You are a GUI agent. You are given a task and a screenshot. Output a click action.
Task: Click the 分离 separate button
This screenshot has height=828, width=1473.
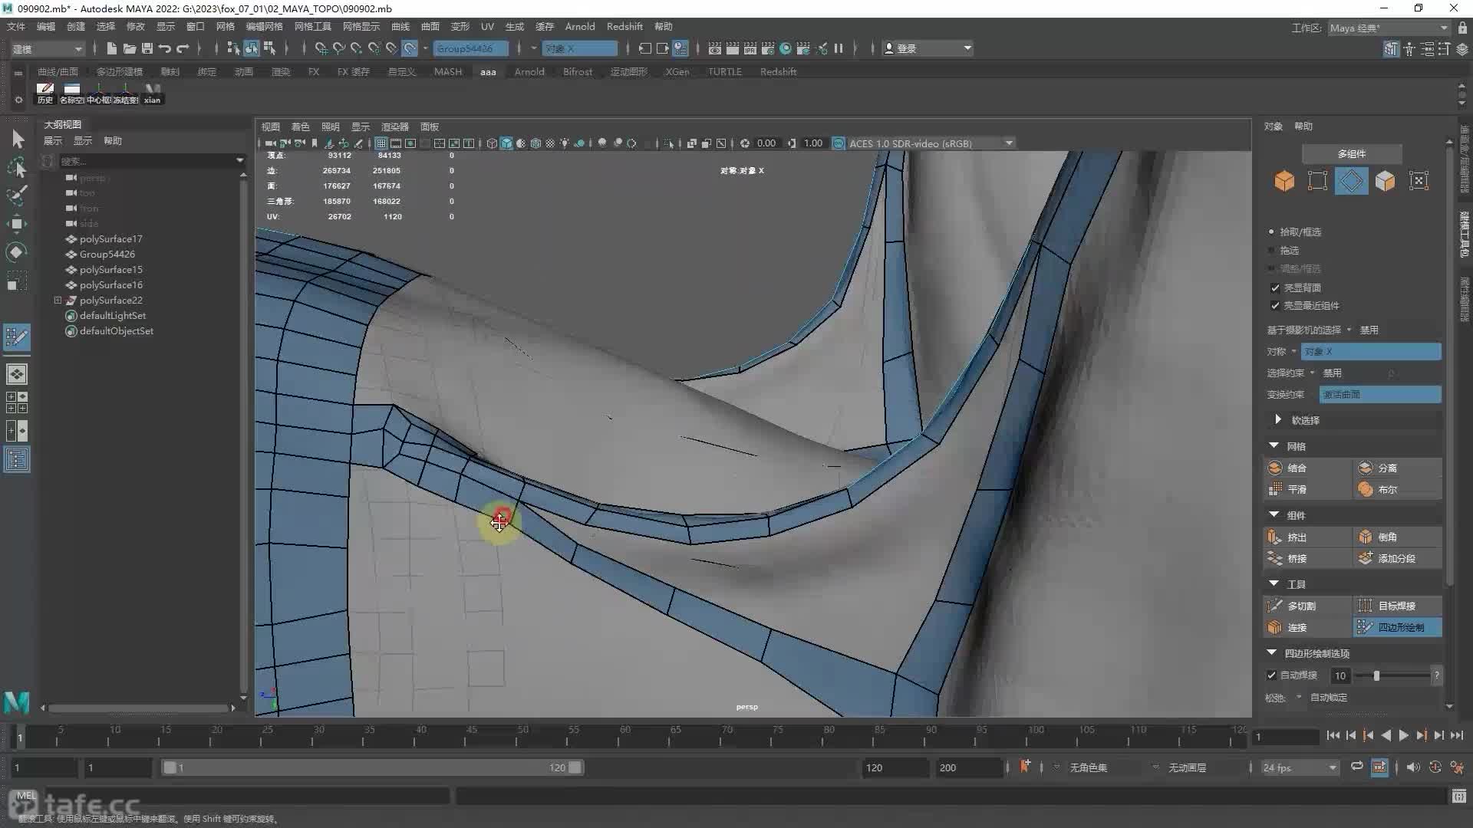pyautogui.click(x=1397, y=468)
